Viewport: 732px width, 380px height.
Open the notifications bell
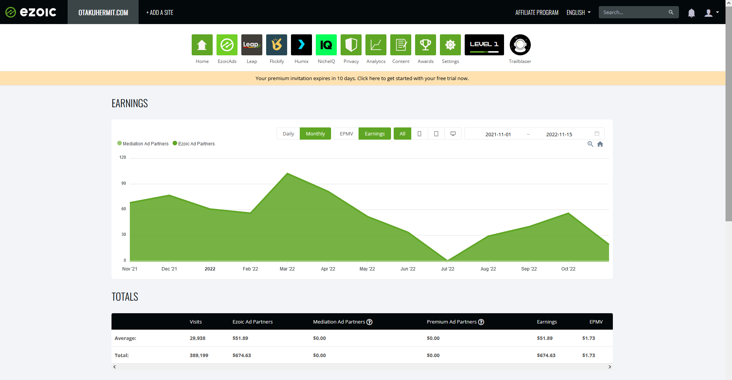(691, 13)
